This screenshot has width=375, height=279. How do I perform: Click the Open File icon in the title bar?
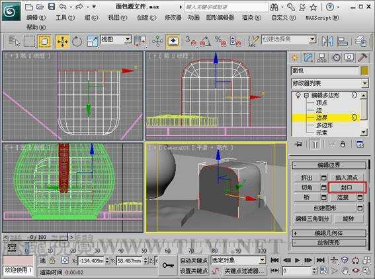tap(40, 7)
